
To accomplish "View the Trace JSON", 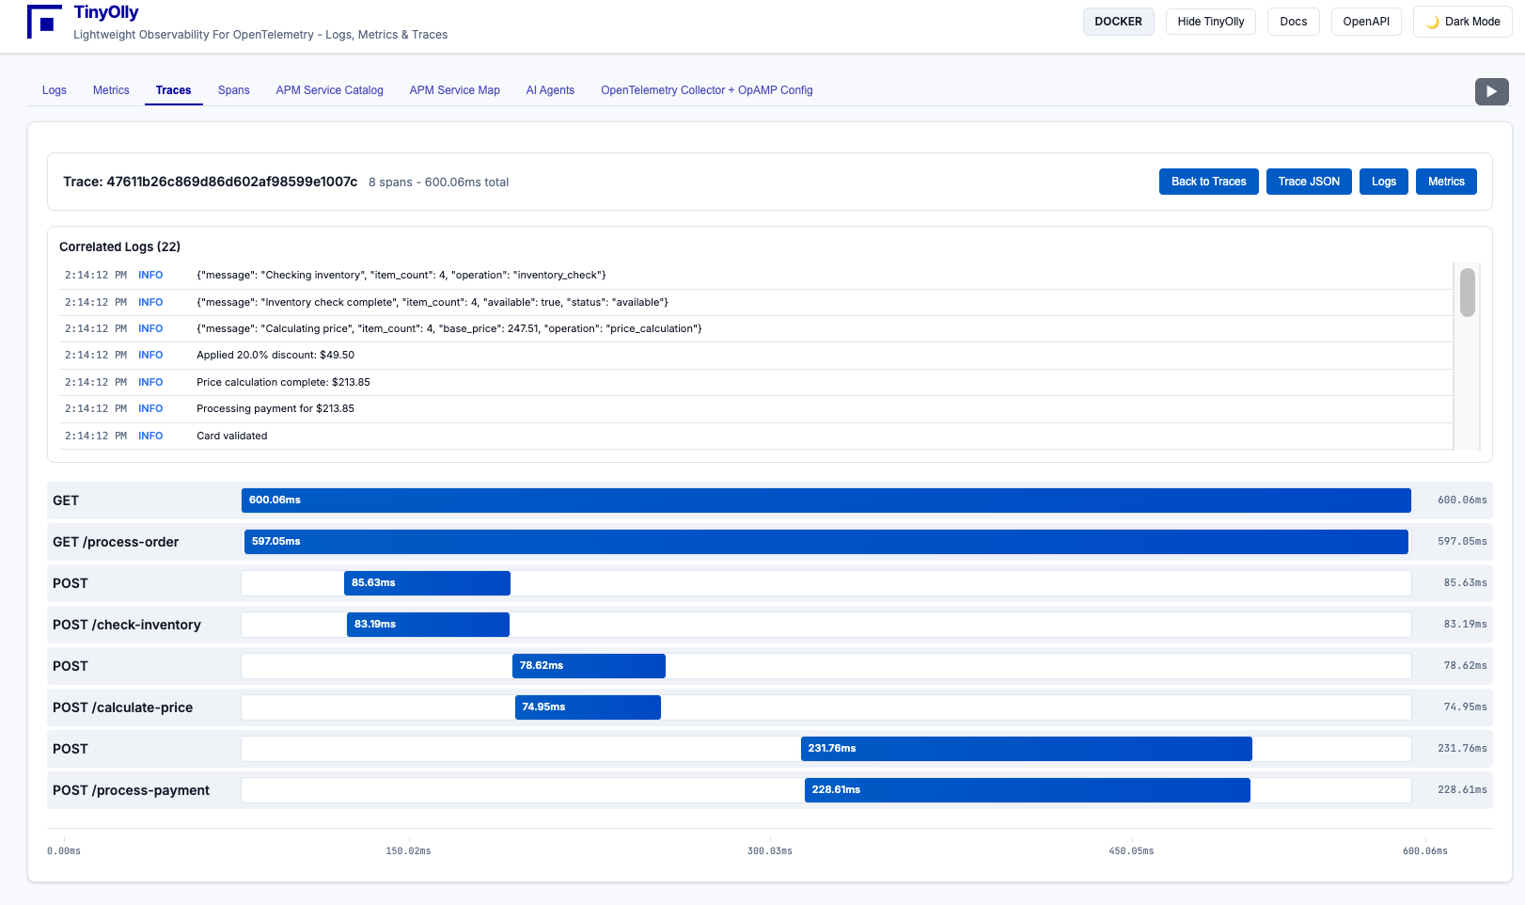I will pyautogui.click(x=1308, y=182).
